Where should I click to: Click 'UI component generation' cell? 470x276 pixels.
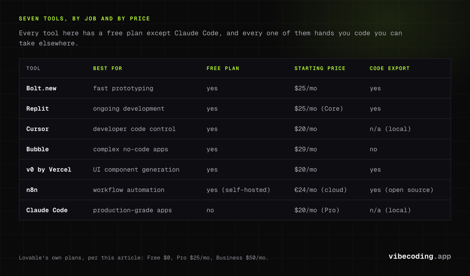[x=136, y=170]
